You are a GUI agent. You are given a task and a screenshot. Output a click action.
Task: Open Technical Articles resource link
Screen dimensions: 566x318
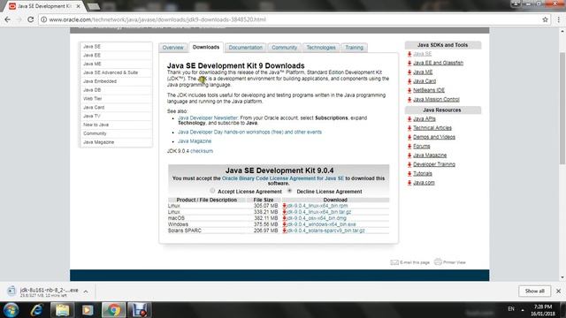(x=432, y=127)
